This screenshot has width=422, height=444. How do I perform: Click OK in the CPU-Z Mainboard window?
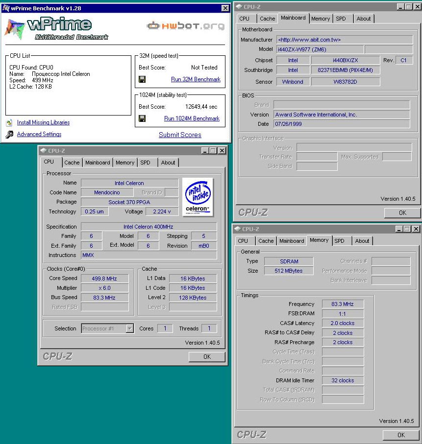click(402, 212)
